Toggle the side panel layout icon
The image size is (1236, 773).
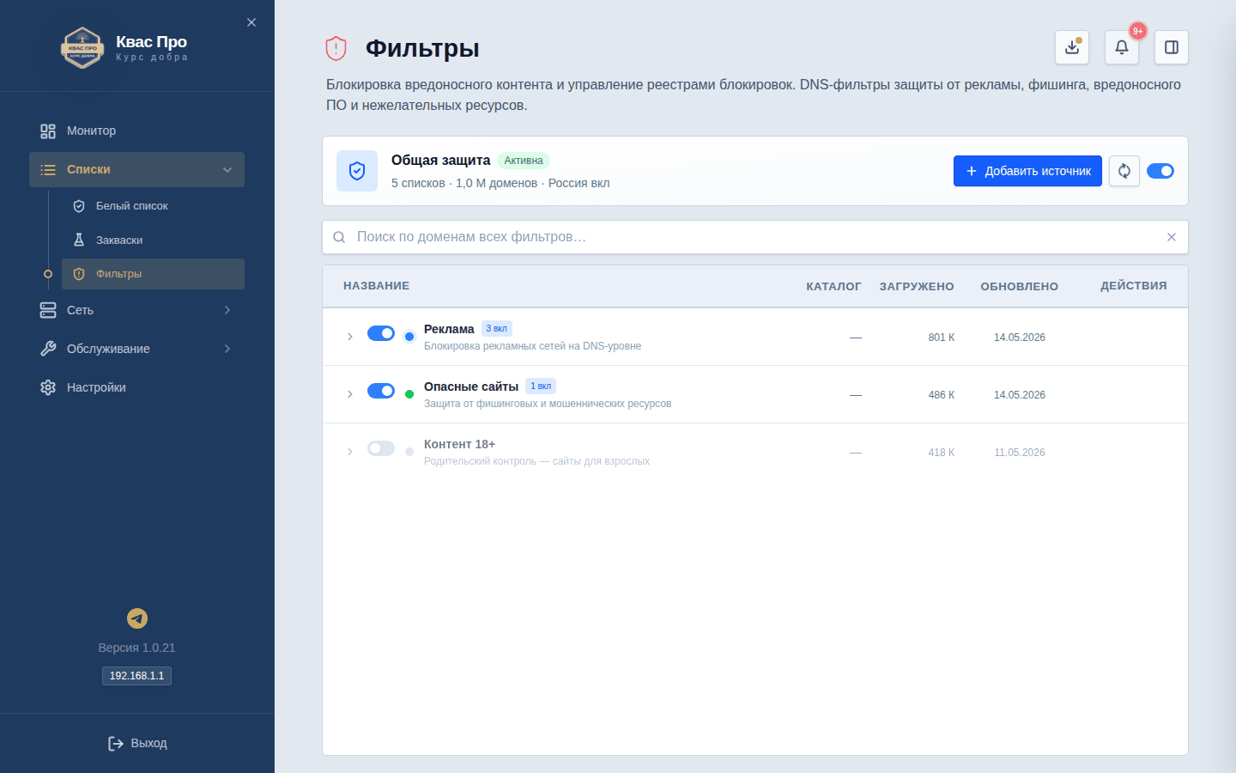click(1172, 47)
